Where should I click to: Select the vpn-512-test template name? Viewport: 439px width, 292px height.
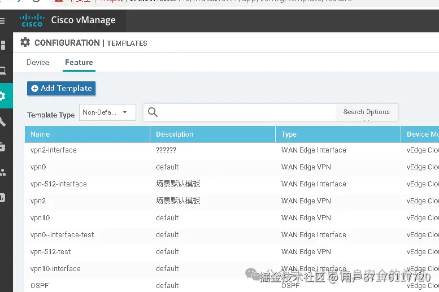pyautogui.click(x=51, y=252)
